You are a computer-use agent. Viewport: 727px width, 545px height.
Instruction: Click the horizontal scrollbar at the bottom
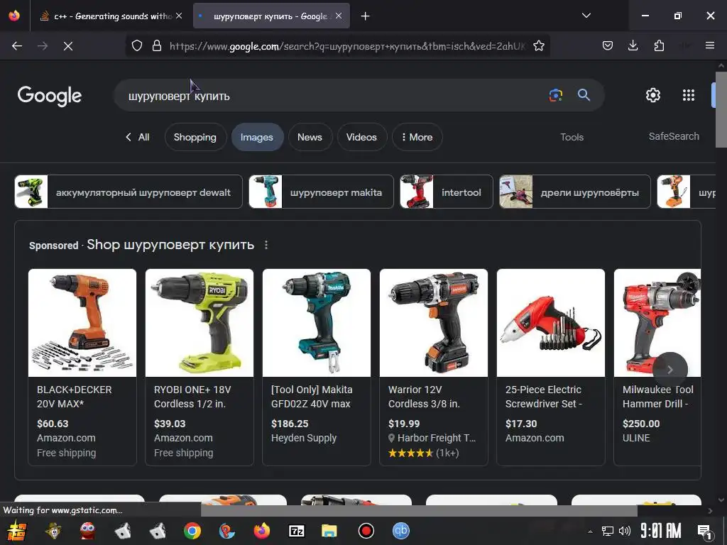[419, 510]
